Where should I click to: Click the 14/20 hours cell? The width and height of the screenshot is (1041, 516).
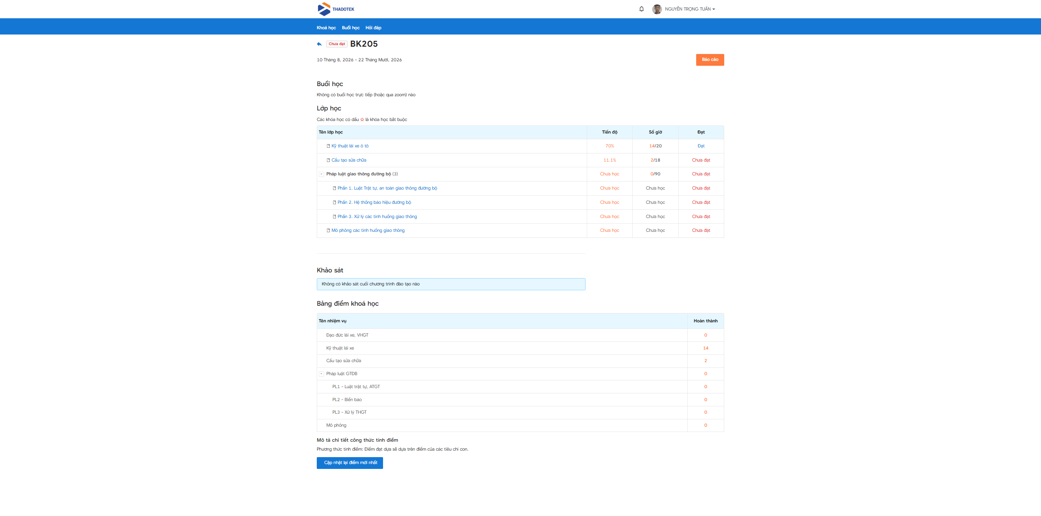(x=656, y=146)
